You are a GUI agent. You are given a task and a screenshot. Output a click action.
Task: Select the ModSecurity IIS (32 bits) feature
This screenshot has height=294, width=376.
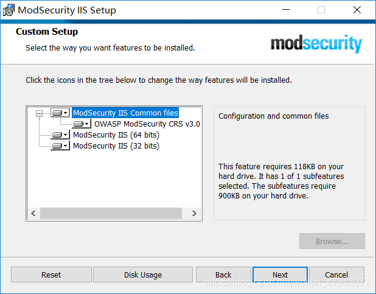point(116,145)
